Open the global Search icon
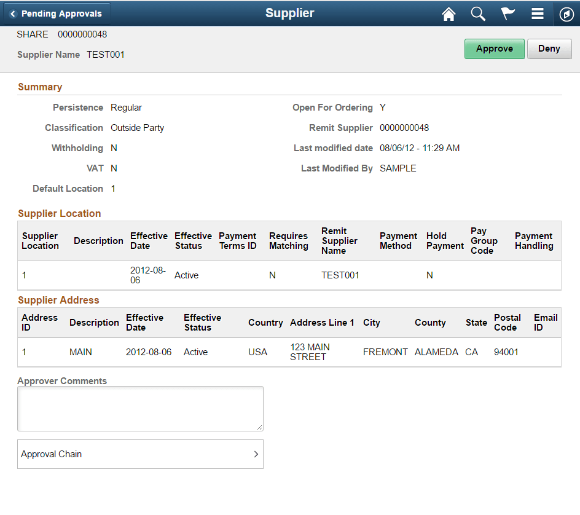580x515 pixels. (478, 14)
